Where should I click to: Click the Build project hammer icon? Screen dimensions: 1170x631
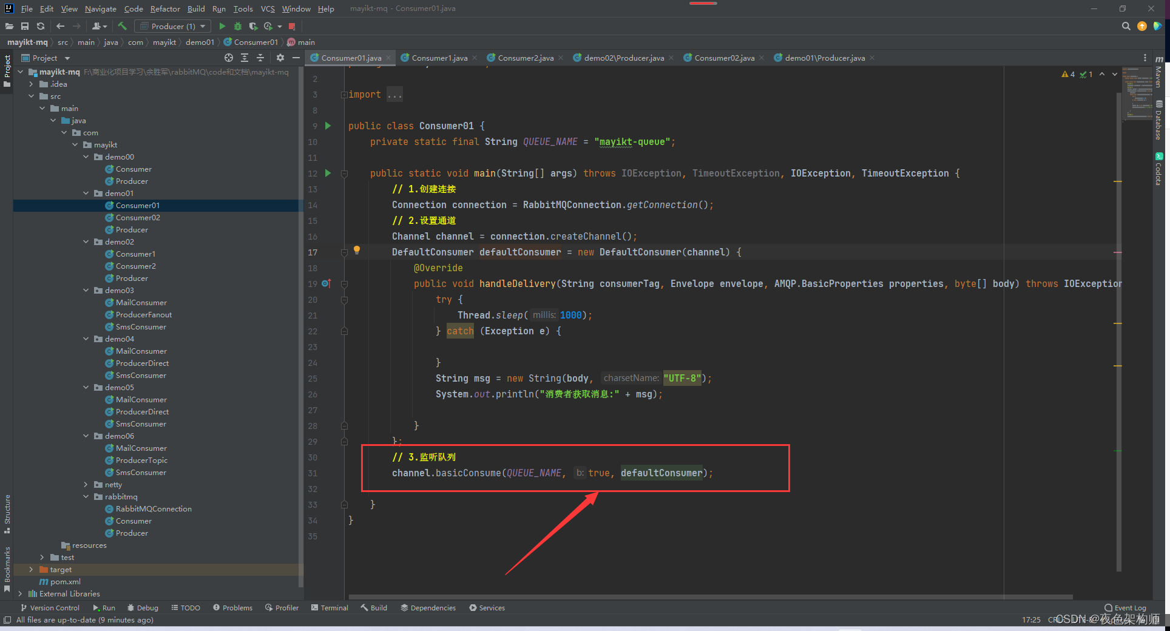[x=122, y=26]
